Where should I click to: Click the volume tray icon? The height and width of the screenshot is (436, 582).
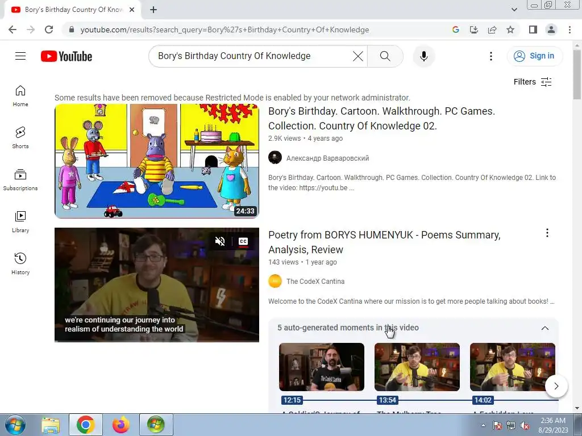point(525,426)
